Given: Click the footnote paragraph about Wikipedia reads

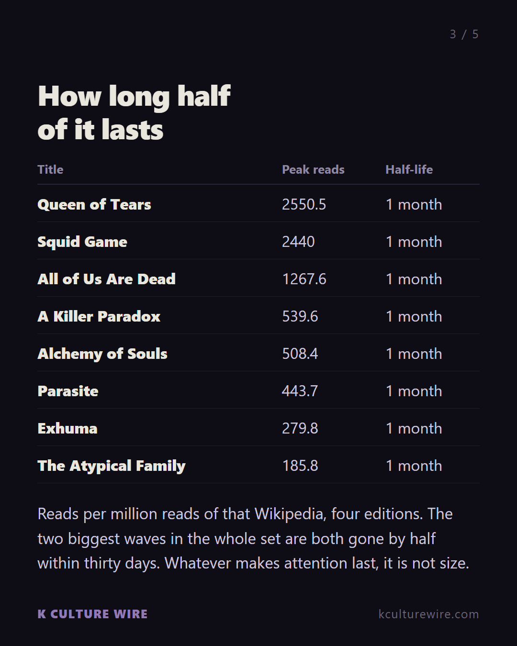Looking at the screenshot, I should click(x=253, y=538).
